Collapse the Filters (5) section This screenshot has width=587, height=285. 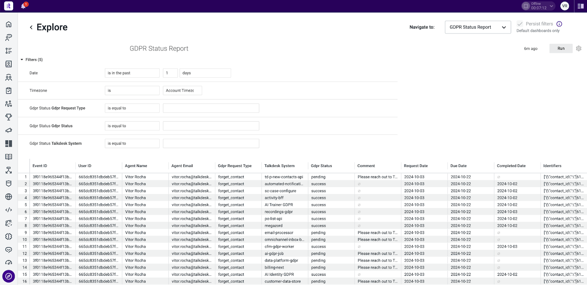click(x=32, y=60)
